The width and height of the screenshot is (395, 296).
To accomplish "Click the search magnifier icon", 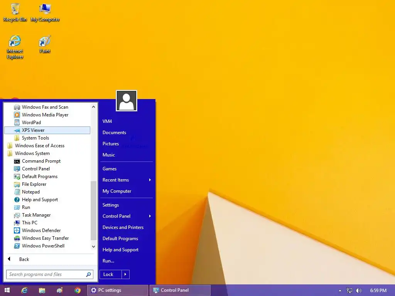I will click(x=88, y=274).
